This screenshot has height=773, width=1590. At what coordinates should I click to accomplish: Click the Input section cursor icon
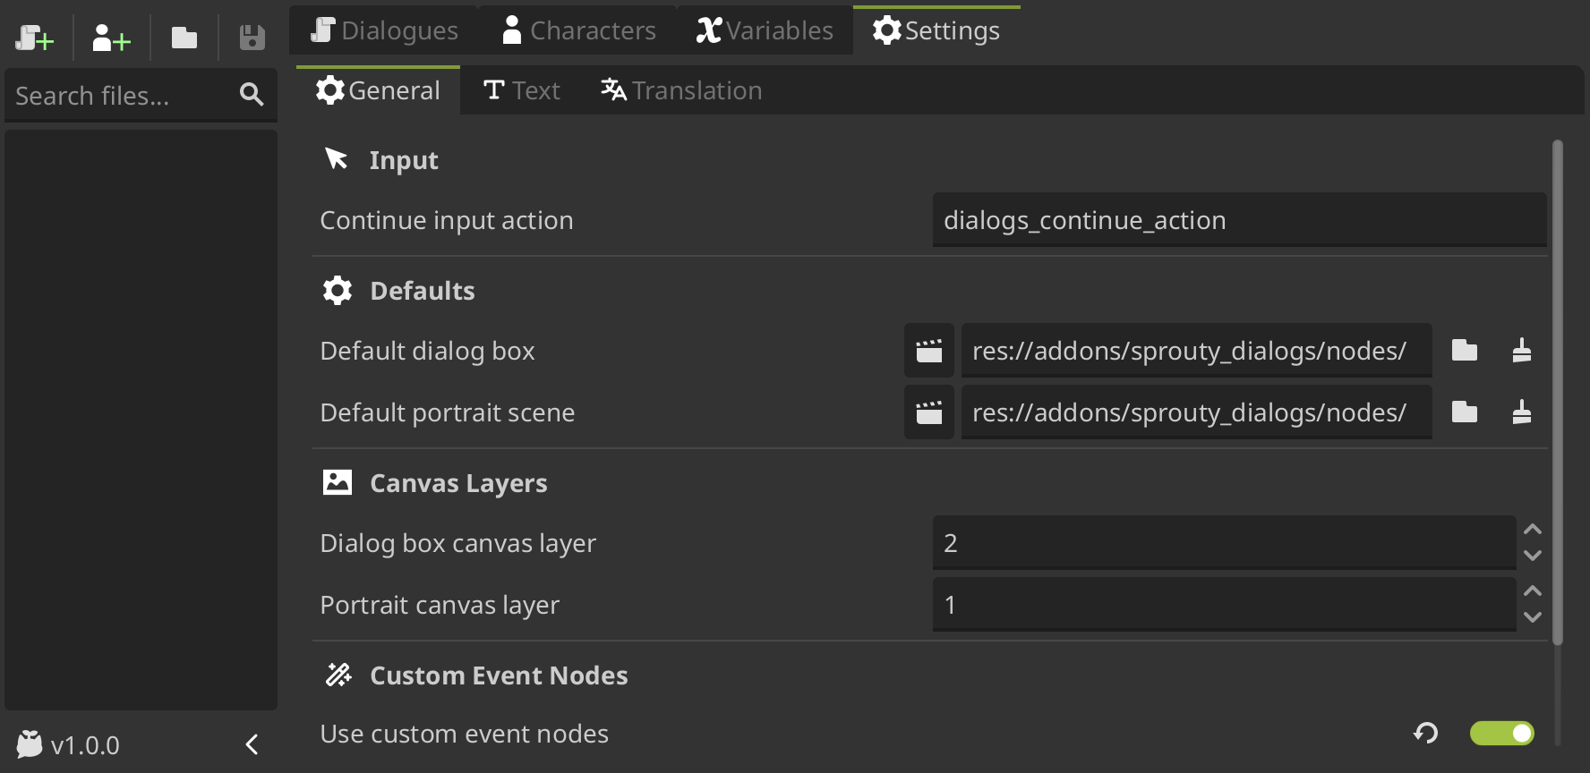[337, 159]
